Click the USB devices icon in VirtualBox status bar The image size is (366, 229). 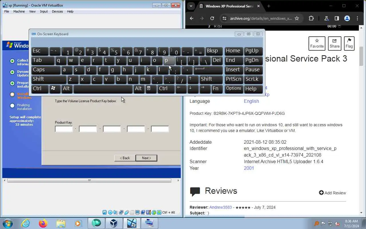click(x=127, y=212)
